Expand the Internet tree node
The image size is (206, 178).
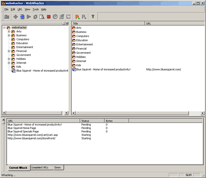coord(9,63)
